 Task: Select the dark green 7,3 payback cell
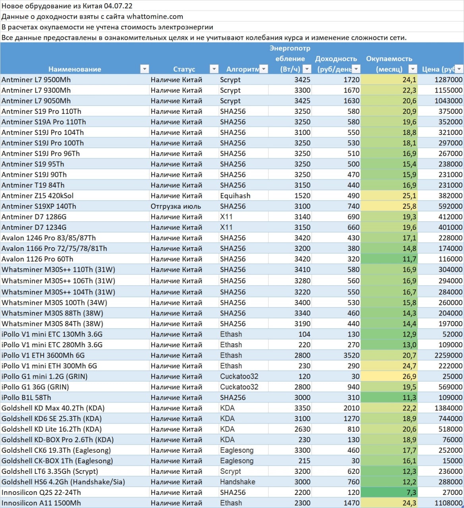tap(389, 493)
